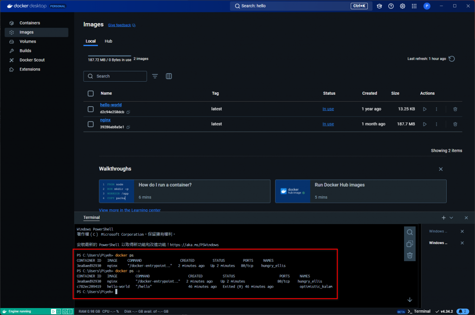Click View more in the Learning center
This screenshot has height=315, width=475.
130,210
